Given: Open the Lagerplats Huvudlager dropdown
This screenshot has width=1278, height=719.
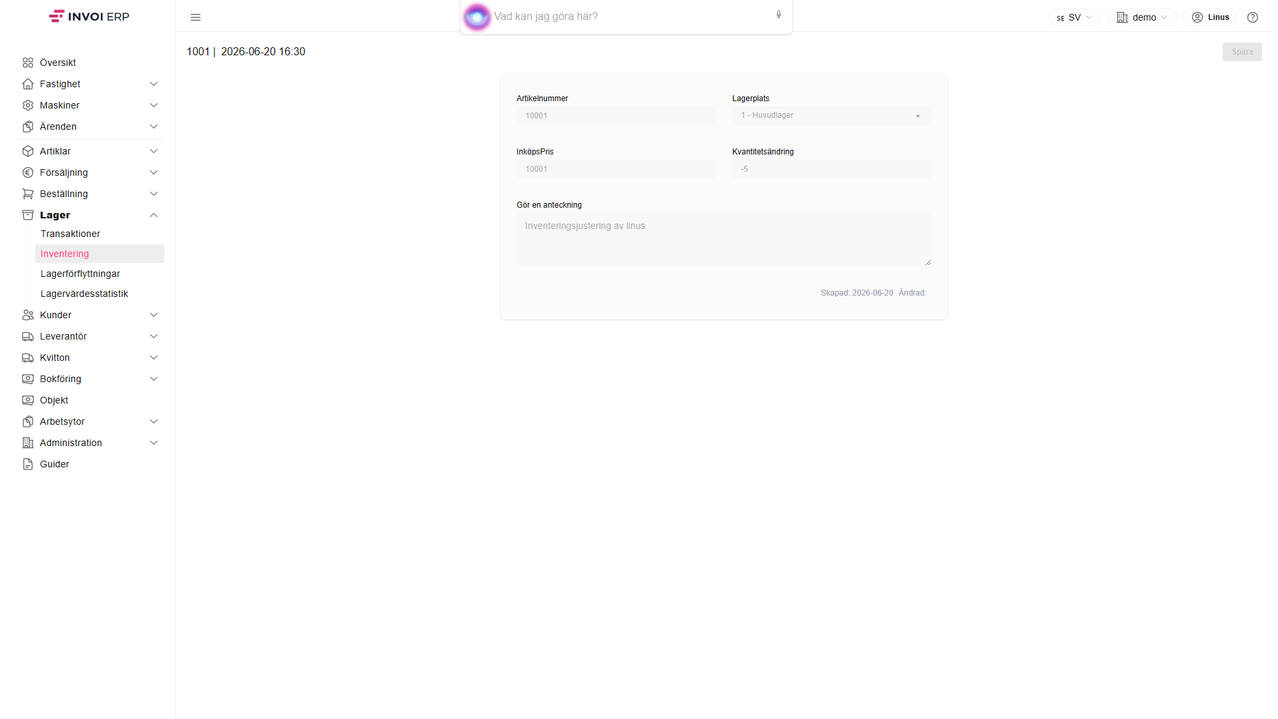Looking at the screenshot, I should [831, 116].
